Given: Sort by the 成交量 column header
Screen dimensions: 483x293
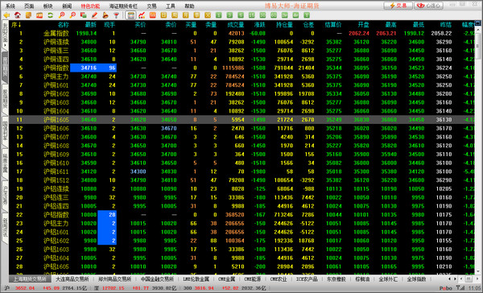Looking at the screenshot, I should 236,25.
